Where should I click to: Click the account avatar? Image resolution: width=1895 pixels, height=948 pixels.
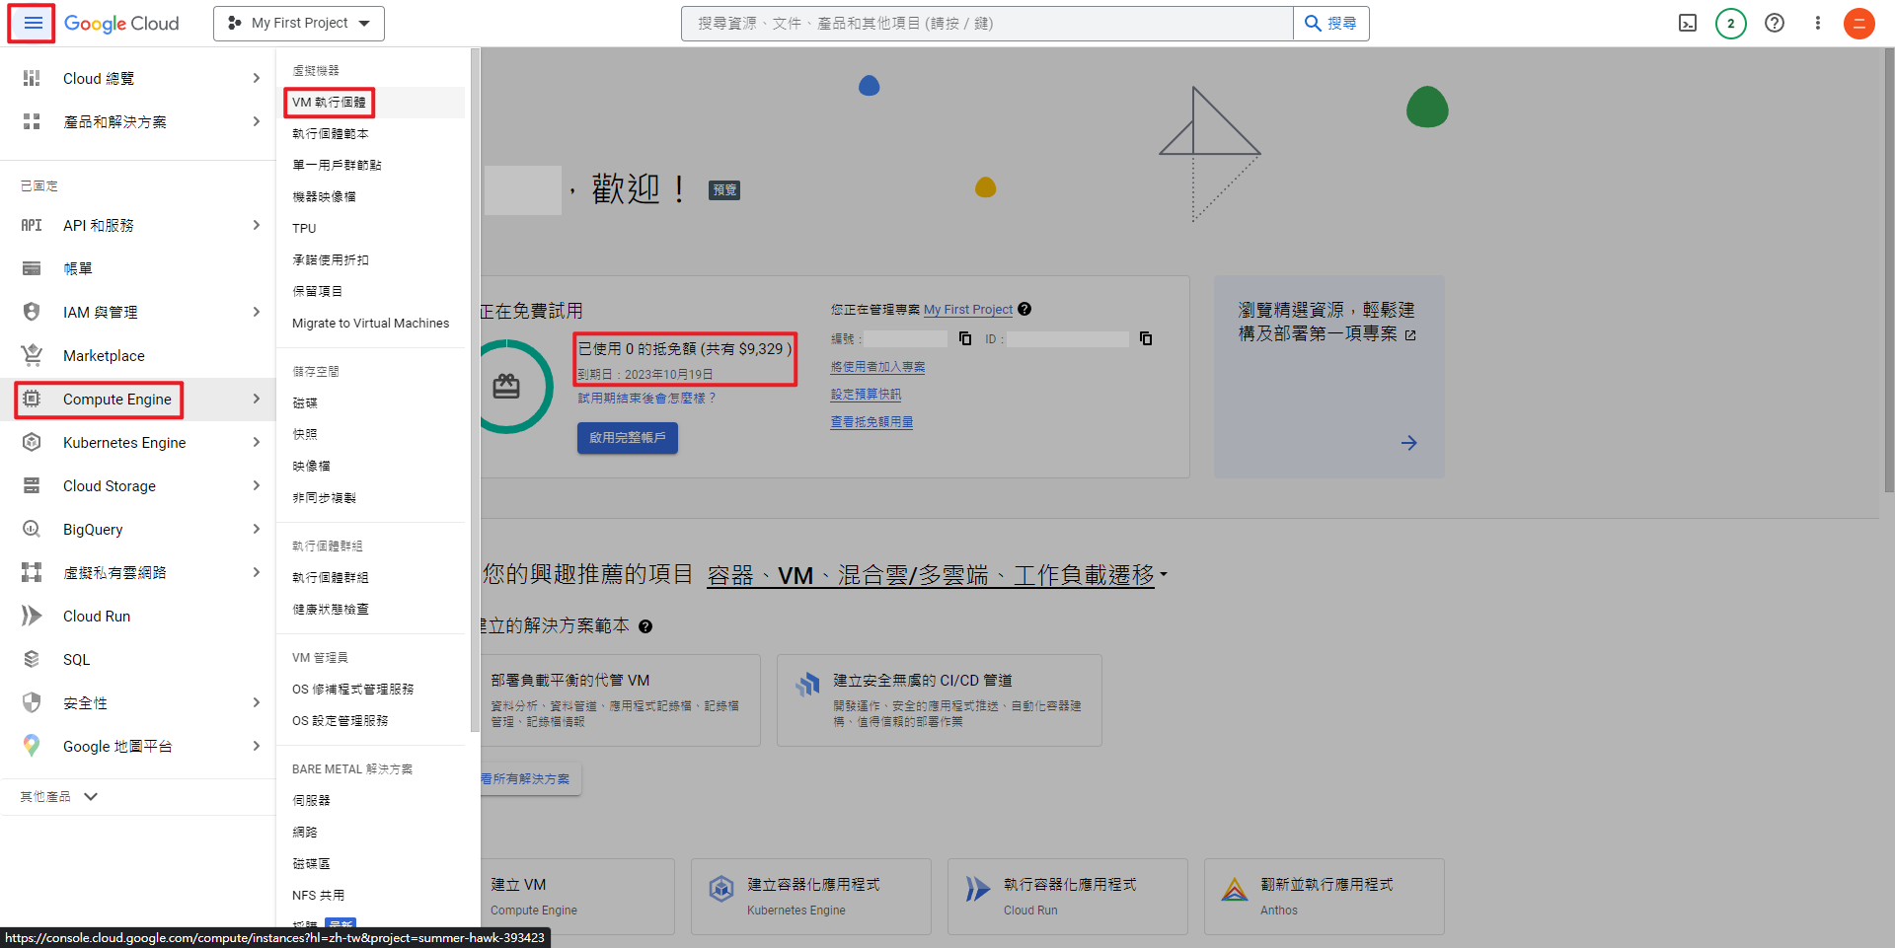click(x=1859, y=23)
